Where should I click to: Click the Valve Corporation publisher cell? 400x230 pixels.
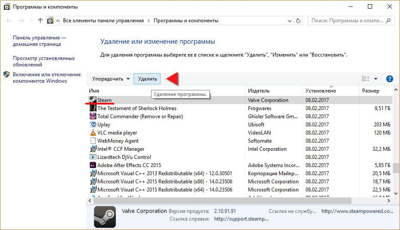click(268, 100)
